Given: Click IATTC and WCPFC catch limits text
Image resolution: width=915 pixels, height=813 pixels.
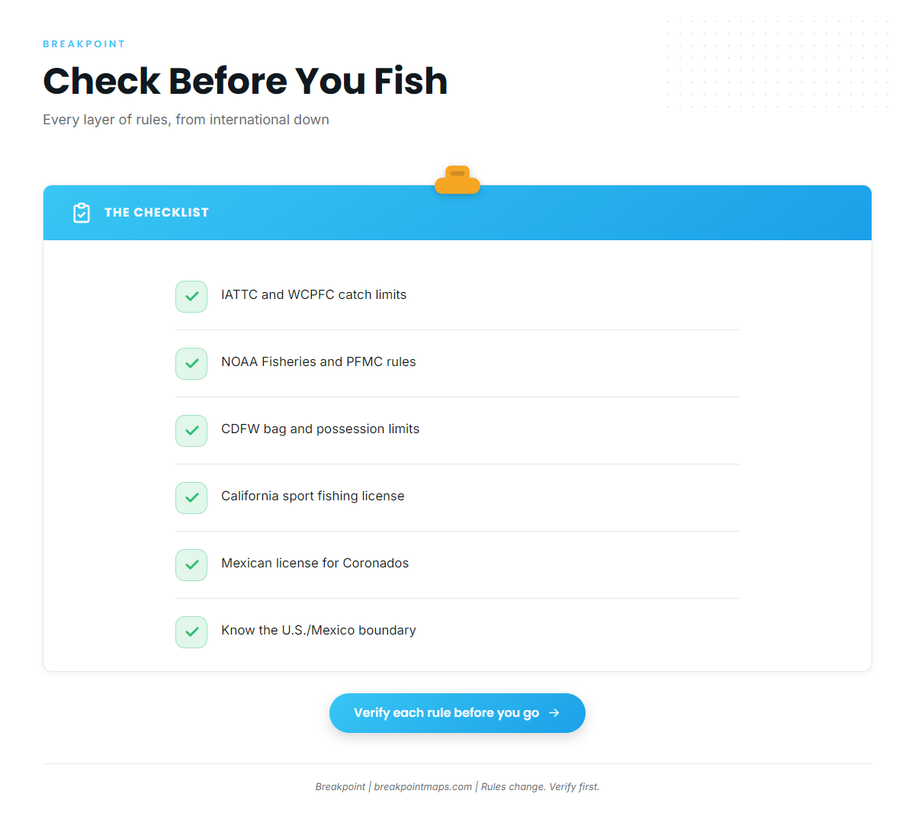Looking at the screenshot, I should click(313, 294).
